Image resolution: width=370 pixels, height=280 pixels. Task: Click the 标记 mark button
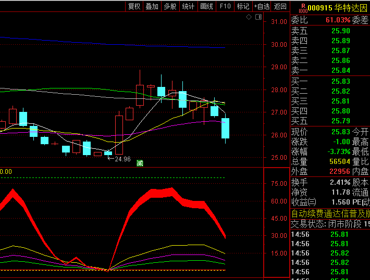click(243, 6)
